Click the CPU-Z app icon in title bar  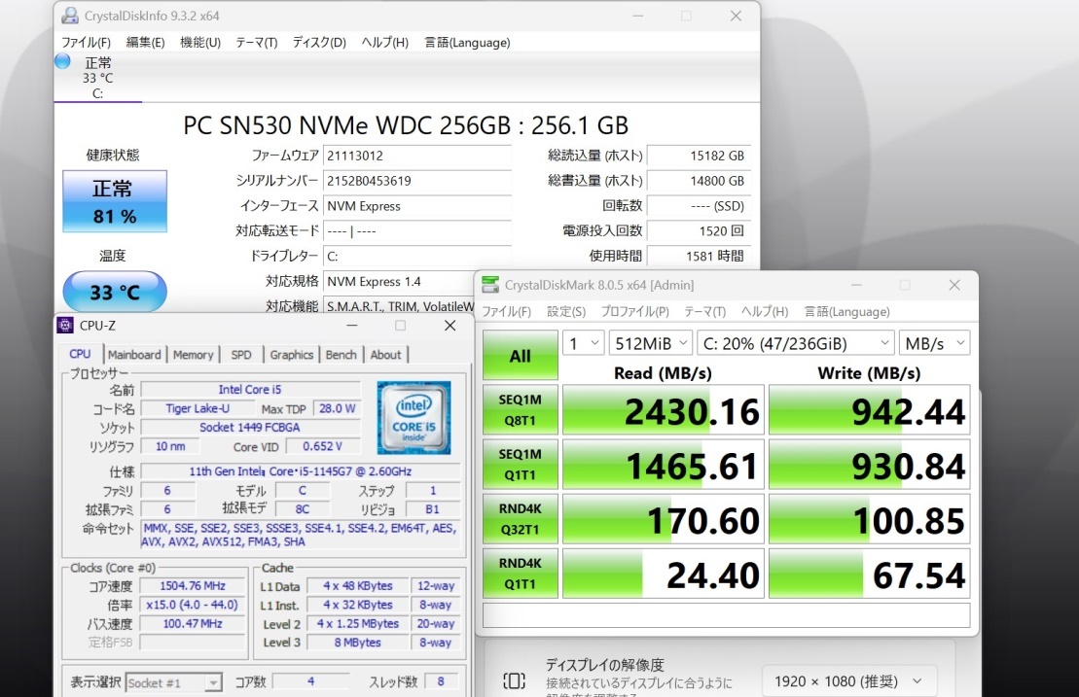pyautogui.click(x=65, y=325)
